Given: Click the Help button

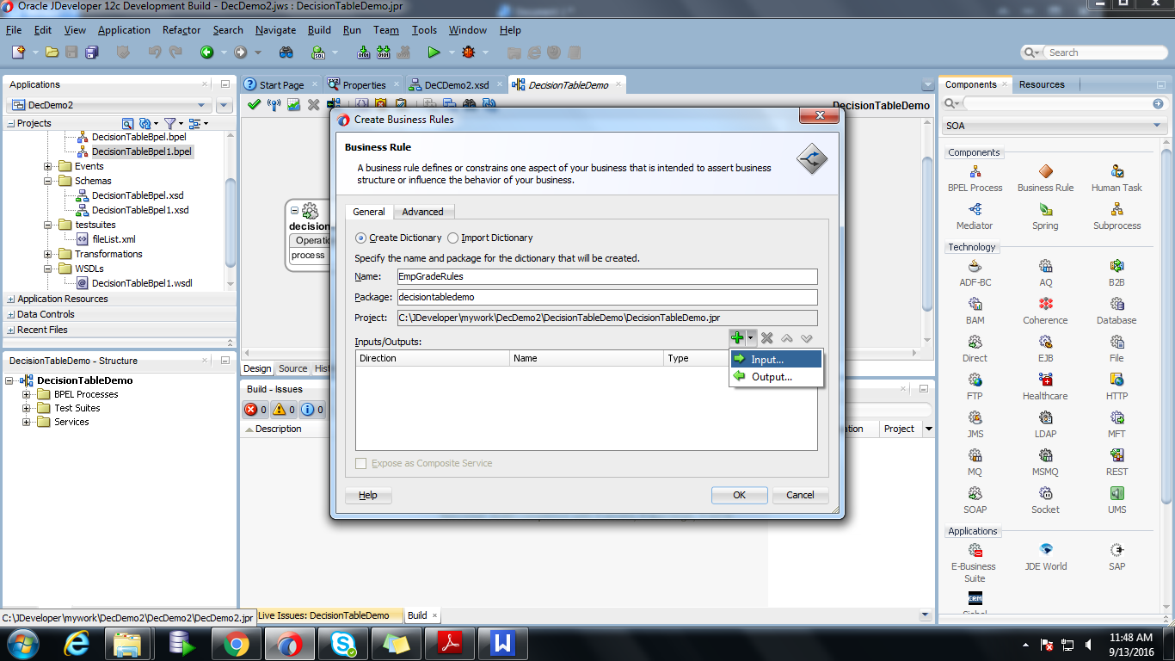Looking at the screenshot, I should [368, 495].
